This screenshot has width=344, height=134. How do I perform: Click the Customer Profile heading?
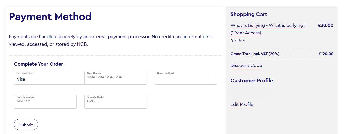coord(251,81)
